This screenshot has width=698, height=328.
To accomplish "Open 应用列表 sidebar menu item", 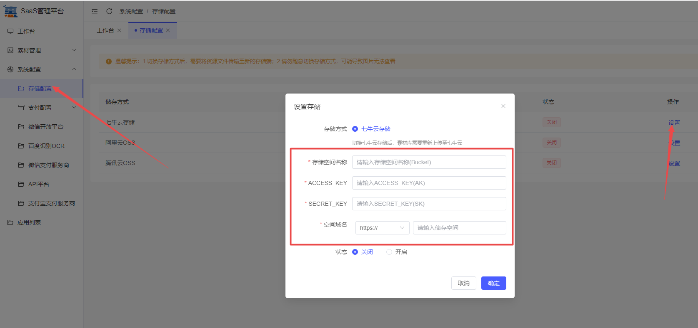I will 42,222.
